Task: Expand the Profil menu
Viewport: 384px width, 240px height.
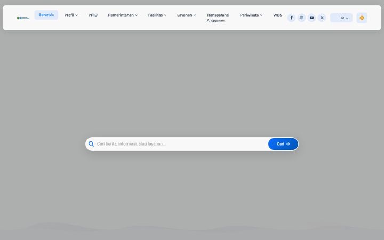Action: click(x=71, y=15)
